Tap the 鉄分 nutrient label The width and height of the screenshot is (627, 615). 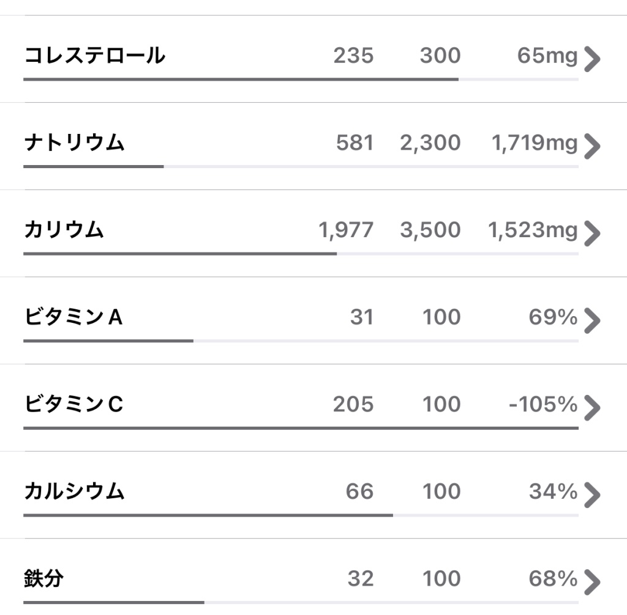[43, 579]
